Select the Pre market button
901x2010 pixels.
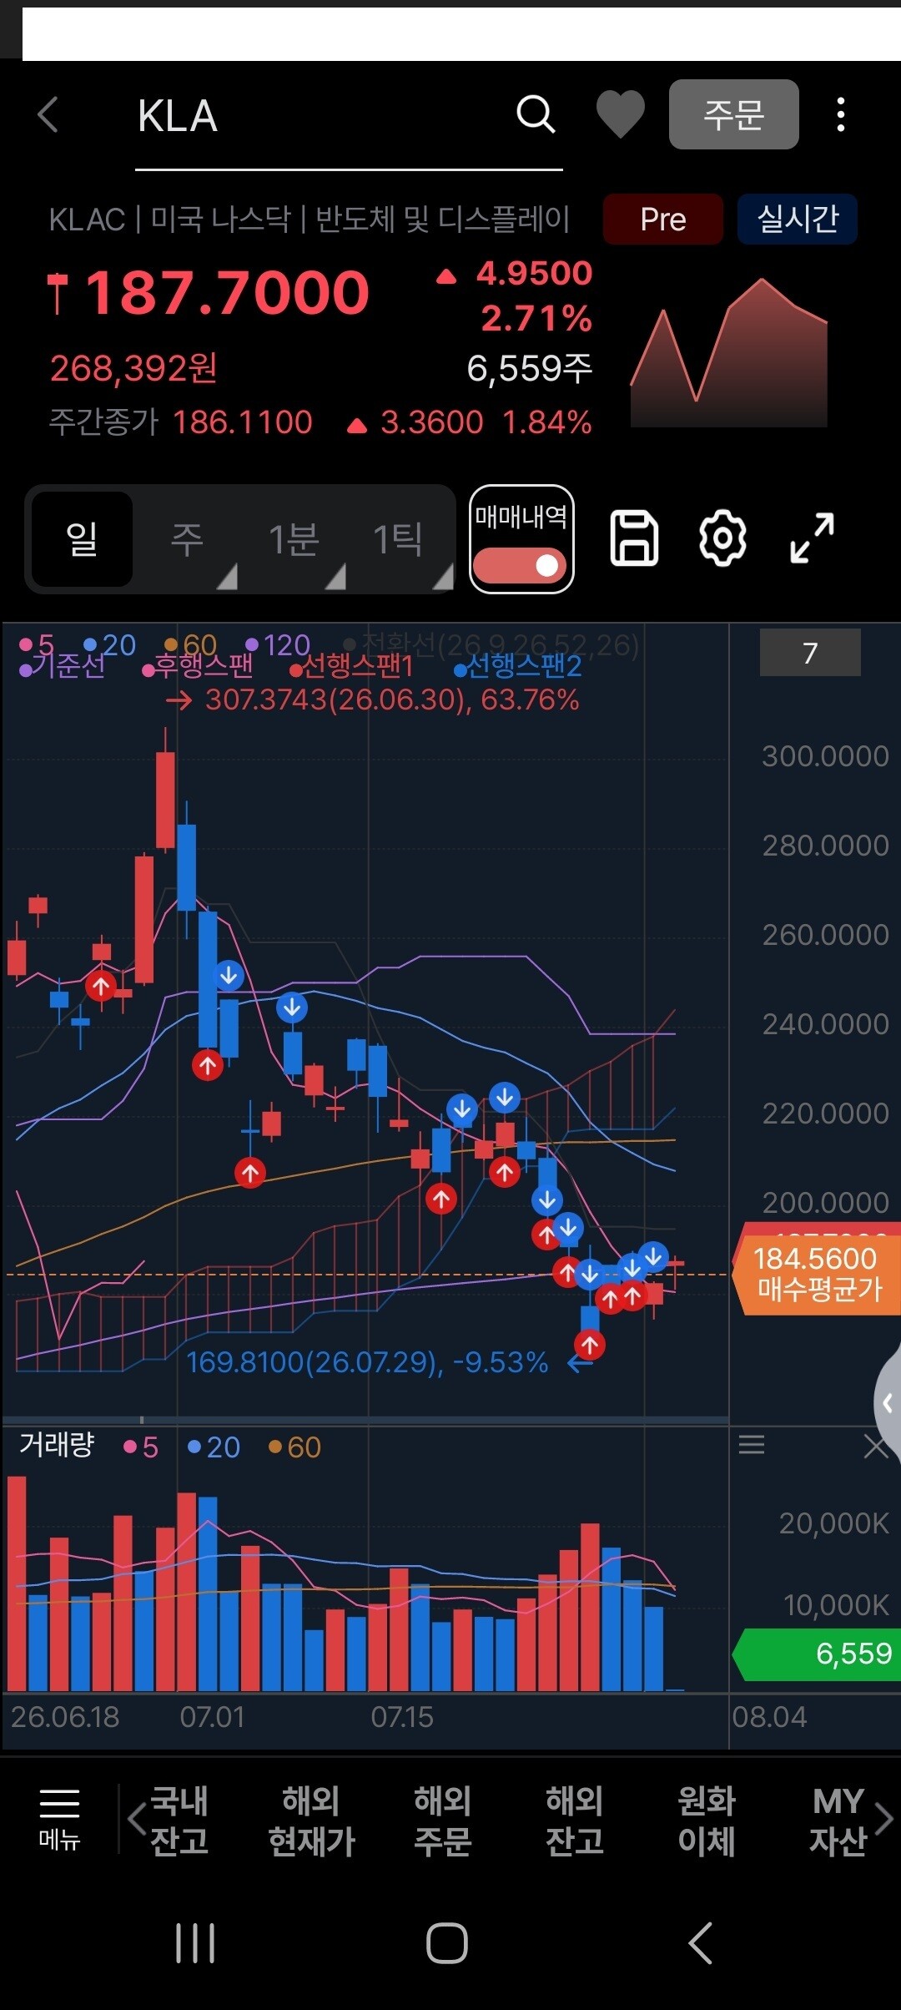[663, 220]
